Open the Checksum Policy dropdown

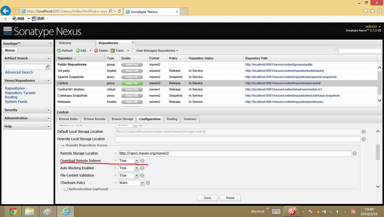coord(143,183)
